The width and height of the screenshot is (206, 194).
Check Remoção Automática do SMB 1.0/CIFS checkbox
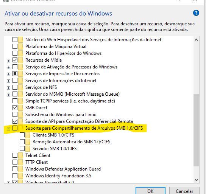[22, 142]
